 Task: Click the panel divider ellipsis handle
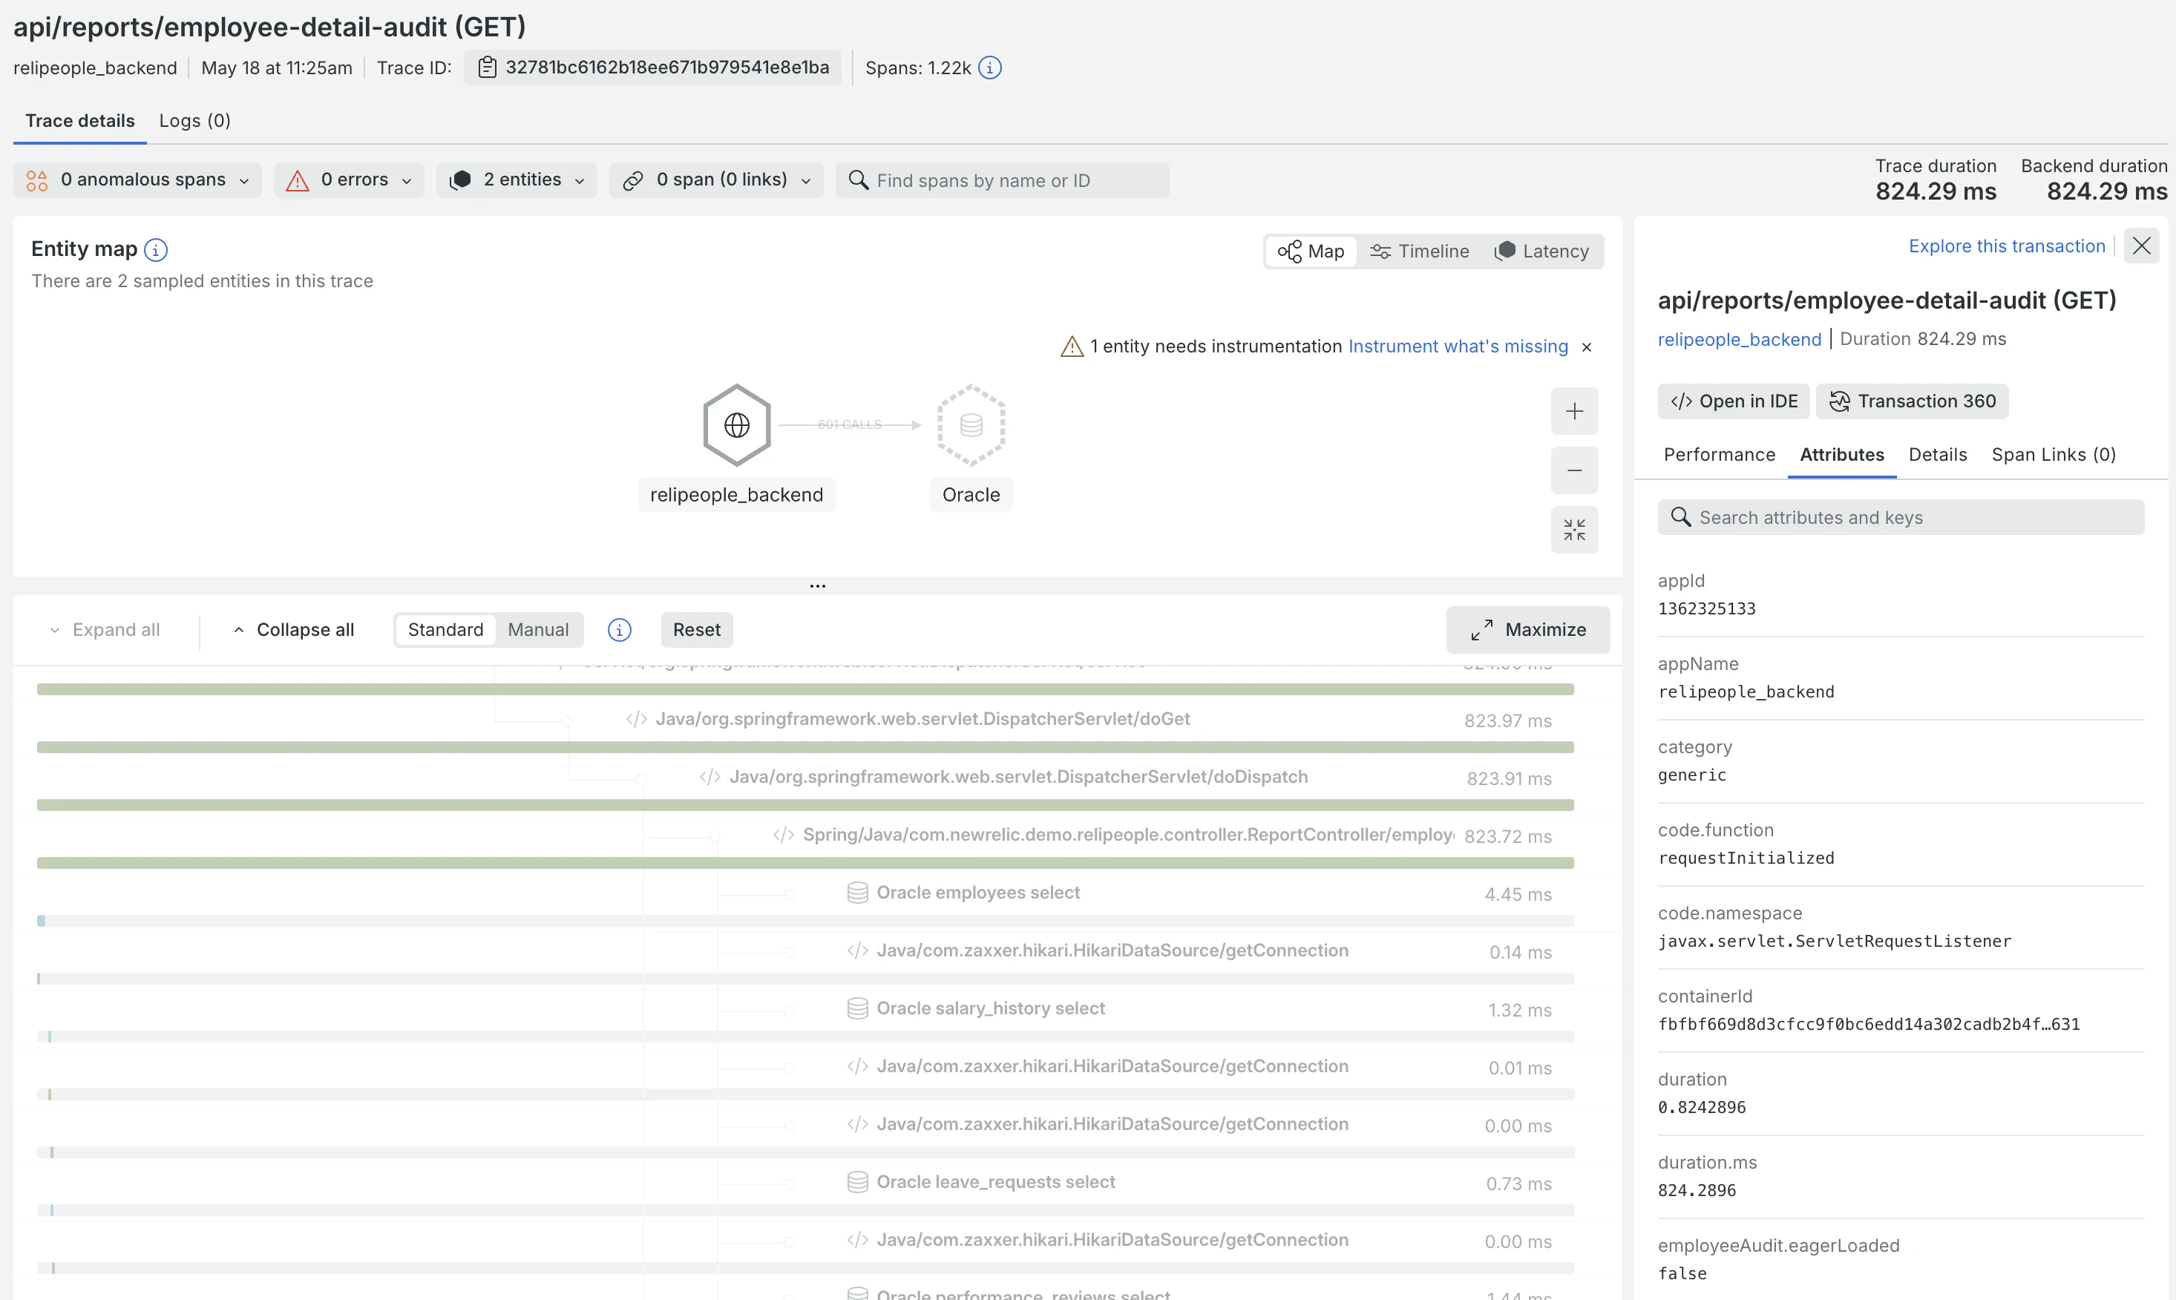click(817, 586)
